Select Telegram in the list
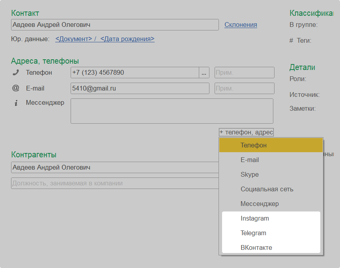Image resolution: width=340 pixels, height=268 pixels. click(253, 233)
